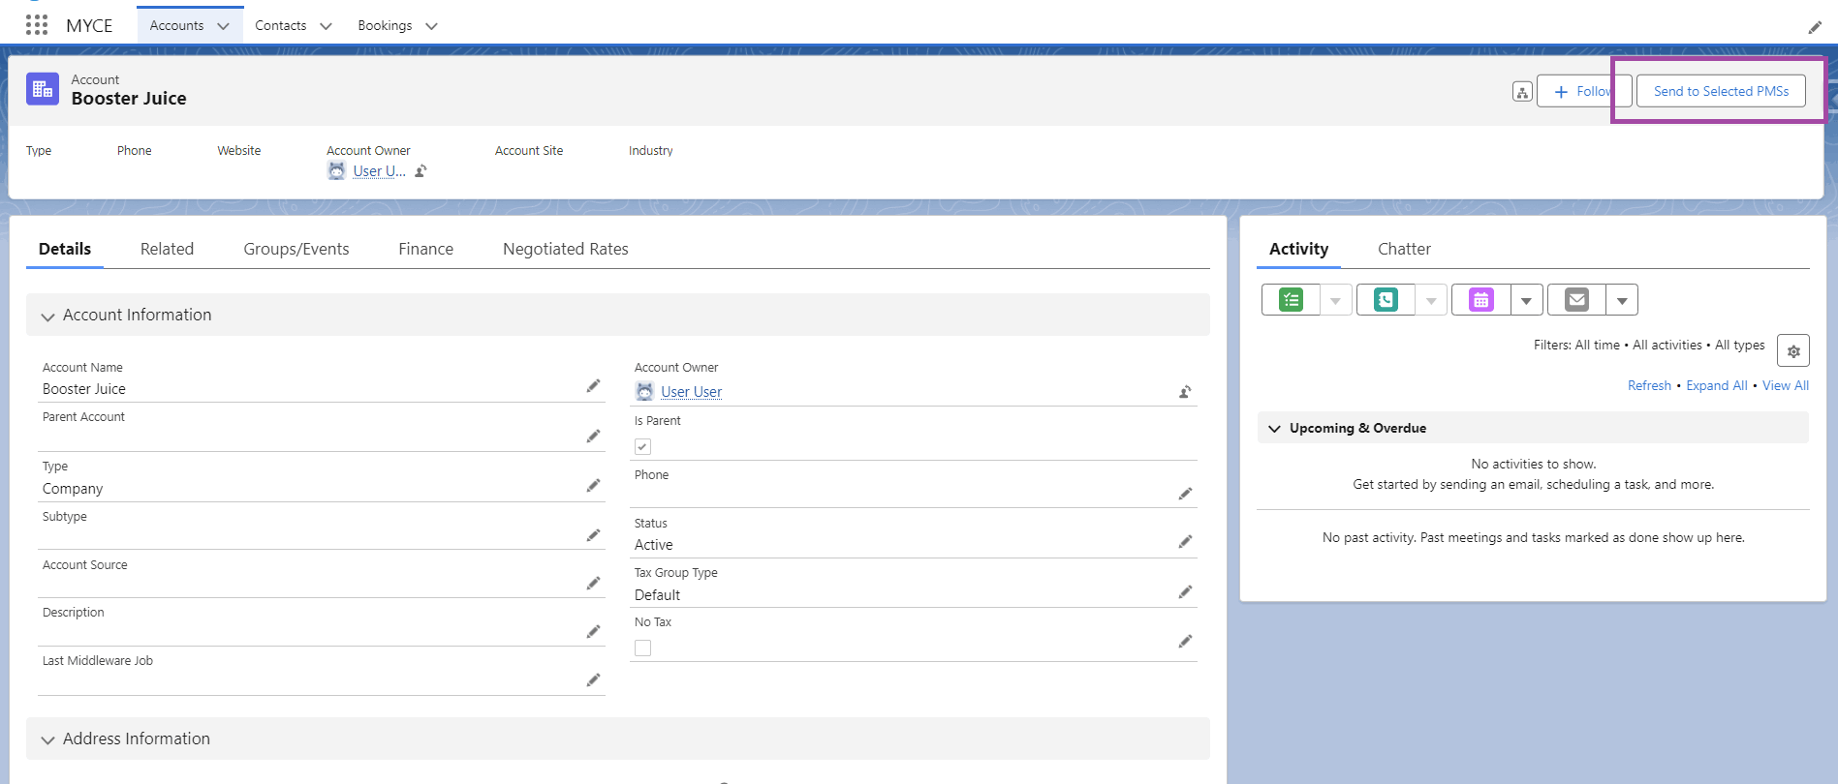Open dropdown arrow next to new event button

click(1526, 300)
